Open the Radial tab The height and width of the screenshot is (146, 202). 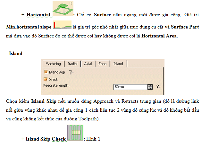click(72, 64)
